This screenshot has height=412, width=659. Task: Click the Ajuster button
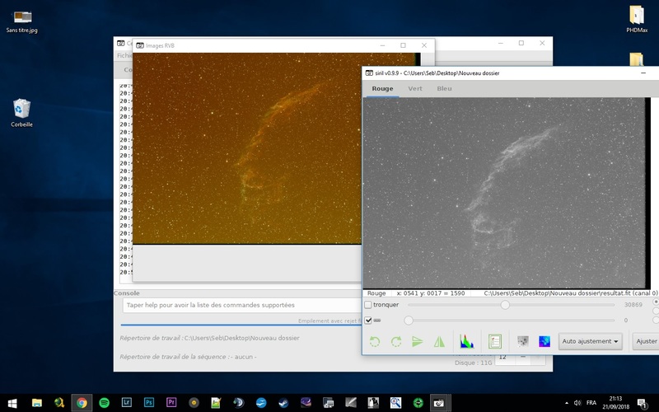[x=646, y=341]
